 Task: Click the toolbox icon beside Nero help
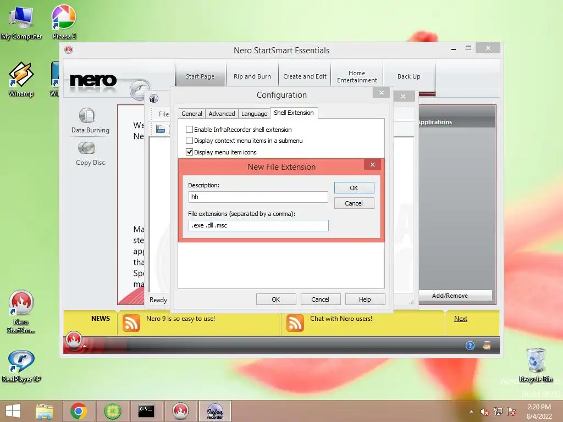pyautogui.click(x=487, y=346)
